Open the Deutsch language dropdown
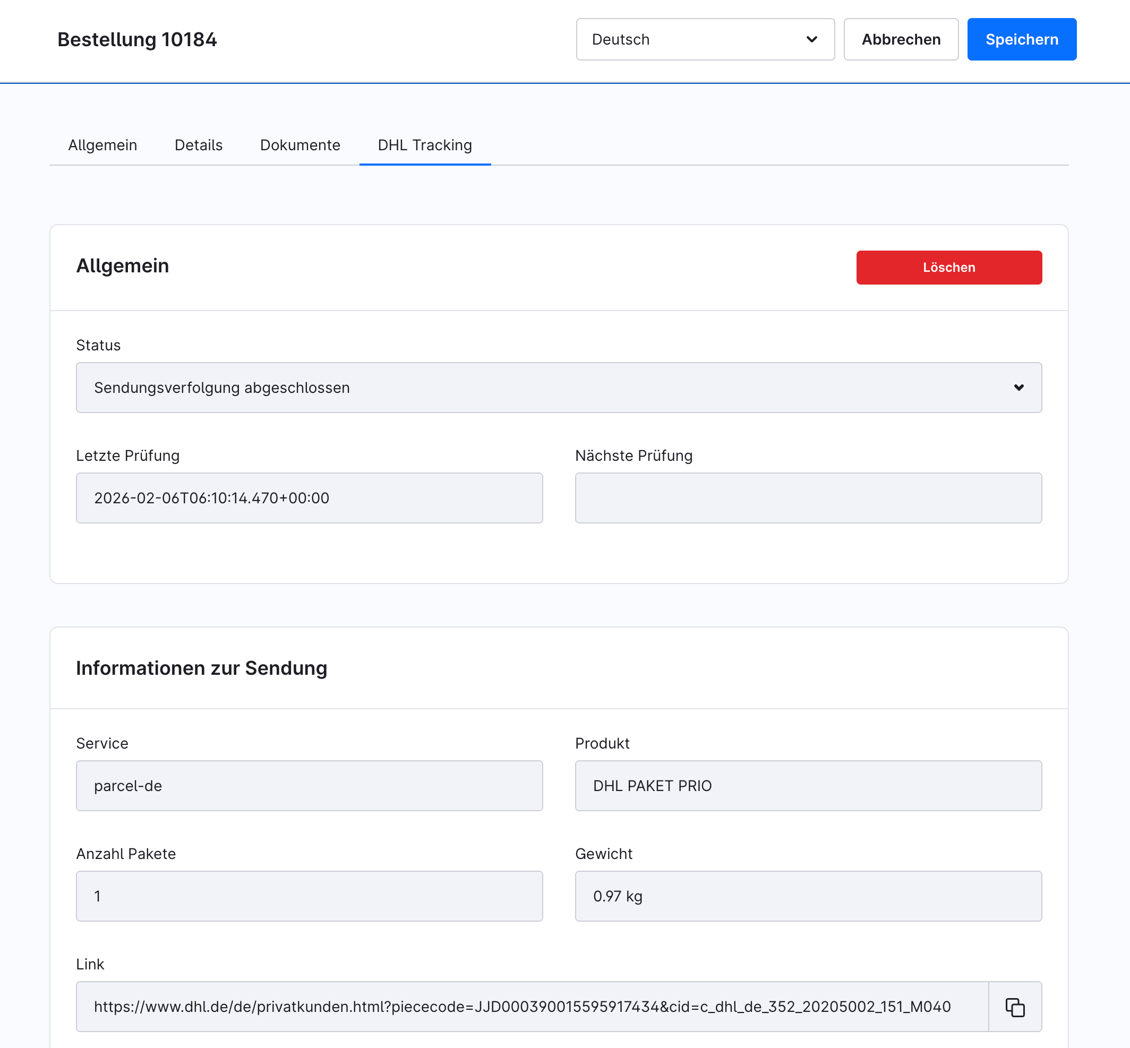 [x=705, y=39]
